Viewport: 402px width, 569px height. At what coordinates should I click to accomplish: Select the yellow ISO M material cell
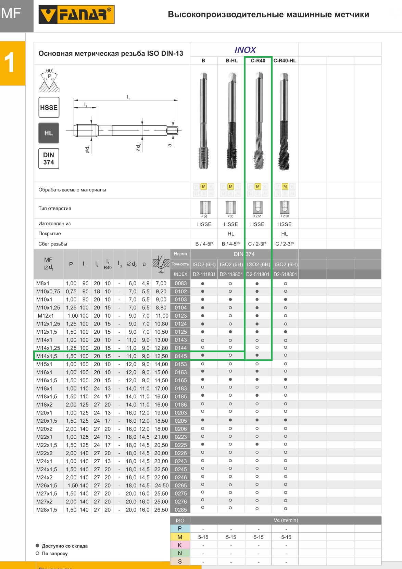point(180,537)
